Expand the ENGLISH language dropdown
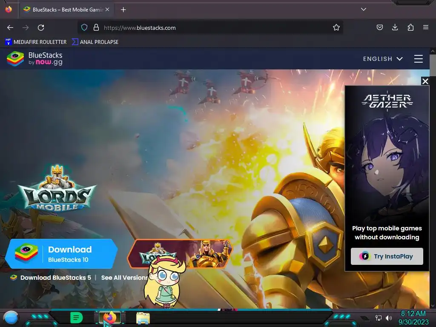 tap(383, 59)
